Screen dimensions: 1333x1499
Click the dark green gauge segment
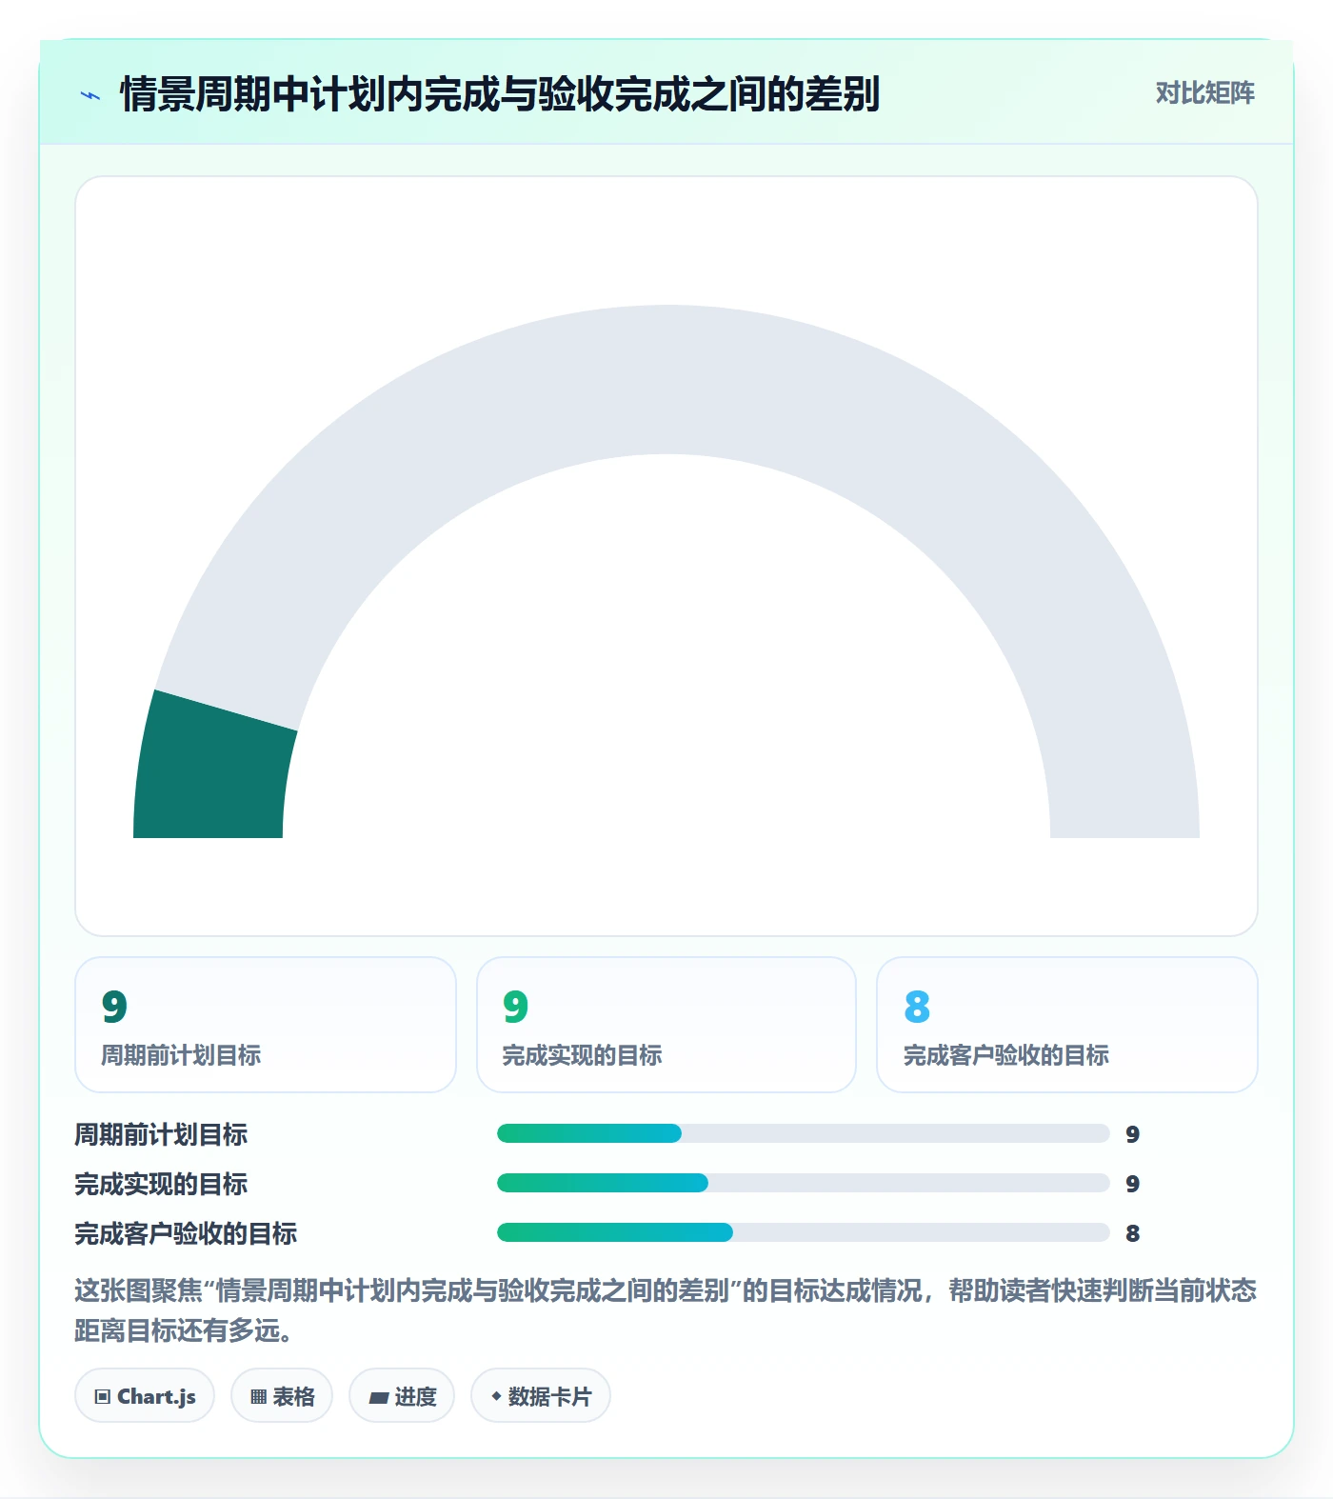212,769
